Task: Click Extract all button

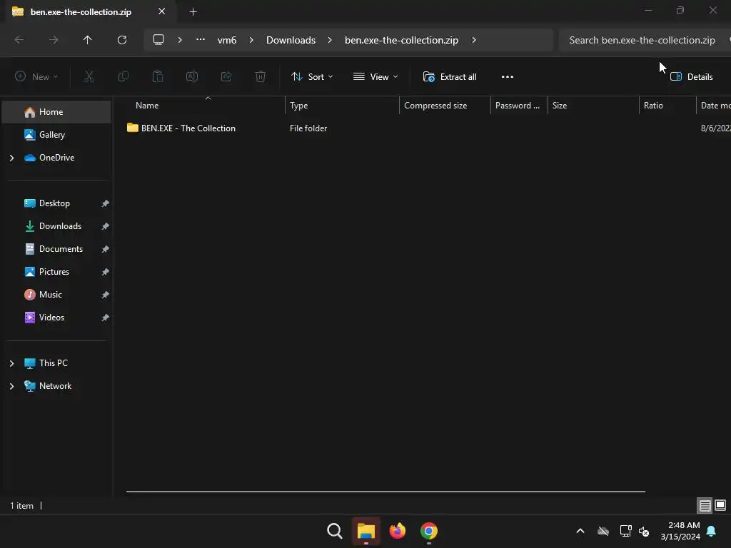Action: (x=450, y=76)
